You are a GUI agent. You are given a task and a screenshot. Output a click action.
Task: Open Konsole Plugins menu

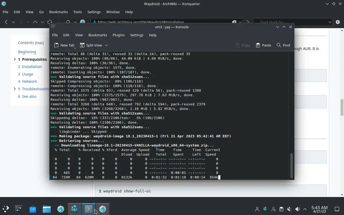tap(119, 35)
